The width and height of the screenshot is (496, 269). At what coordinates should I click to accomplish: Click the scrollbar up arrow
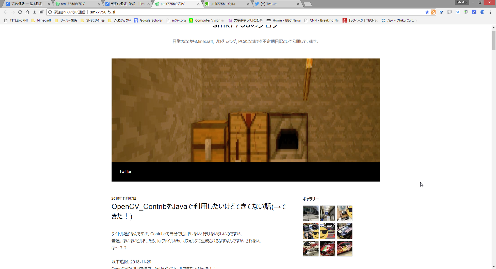[494, 27]
